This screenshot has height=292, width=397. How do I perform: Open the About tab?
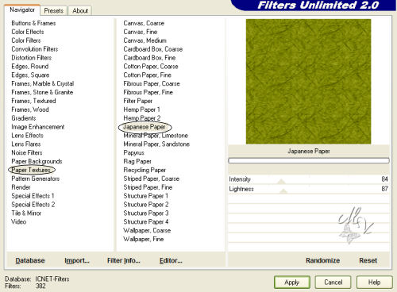point(80,11)
